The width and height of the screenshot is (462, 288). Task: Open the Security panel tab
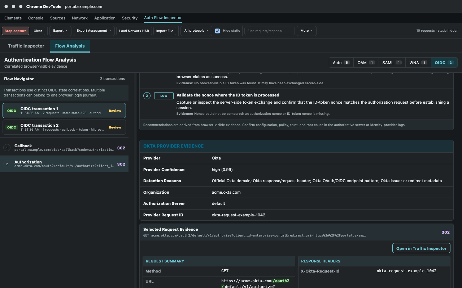130,18
